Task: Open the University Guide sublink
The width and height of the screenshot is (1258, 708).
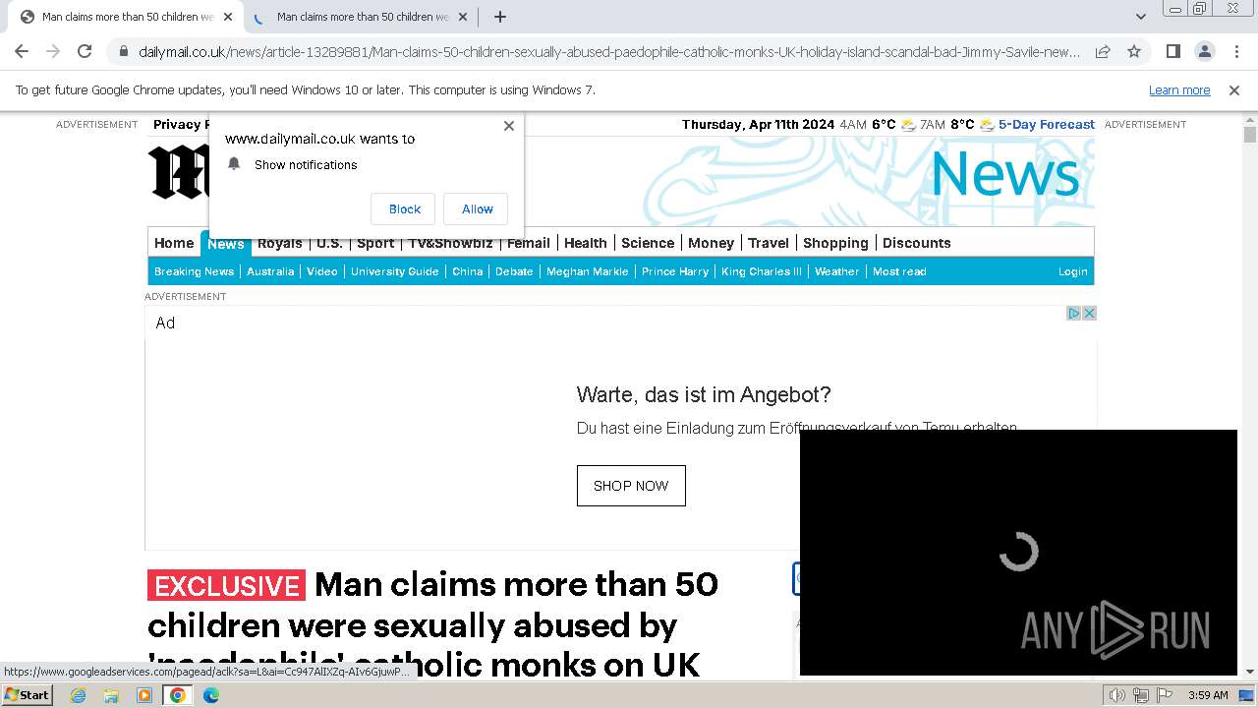Action: (395, 271)
